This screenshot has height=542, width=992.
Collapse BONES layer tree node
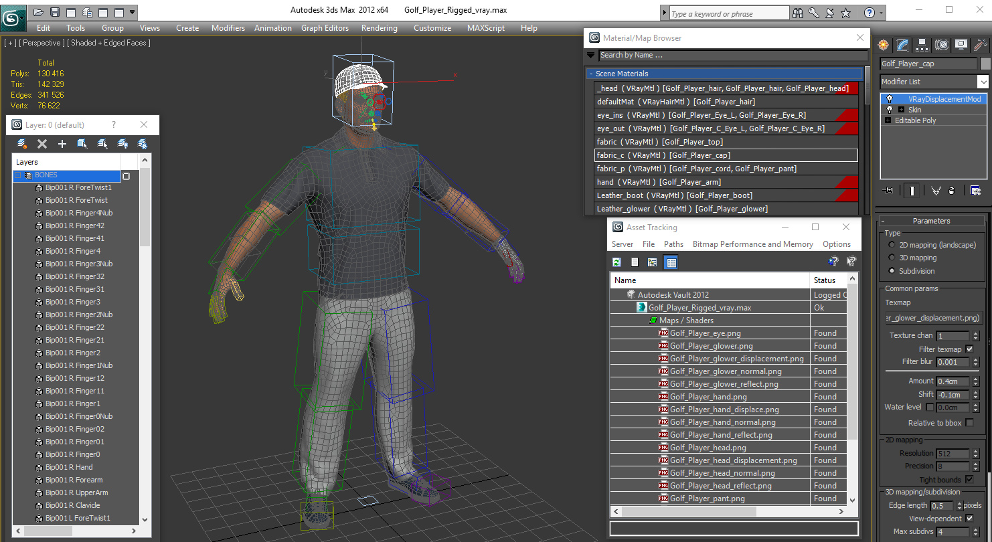click(x=18, y=175)
